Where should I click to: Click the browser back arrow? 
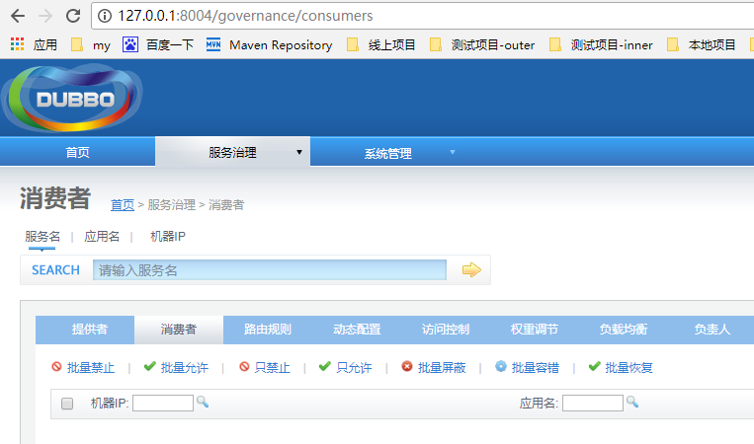[18, 16]
